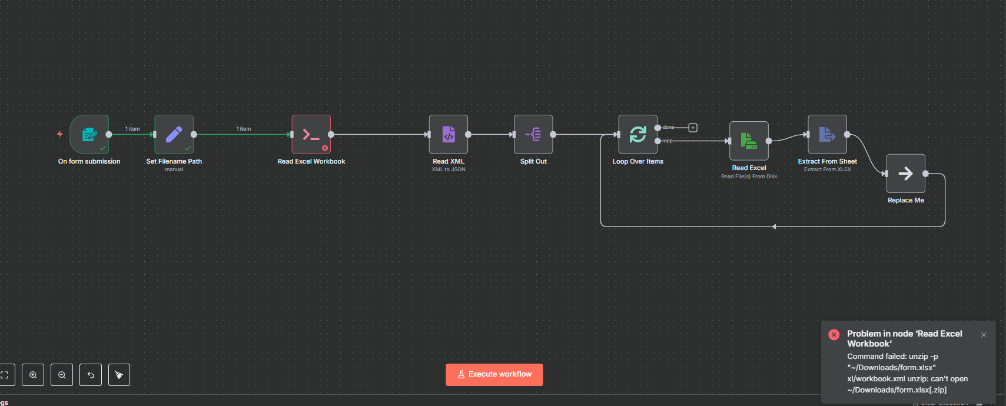
Task: Click the reset zoom arrow button
Action: pos(91,375)
